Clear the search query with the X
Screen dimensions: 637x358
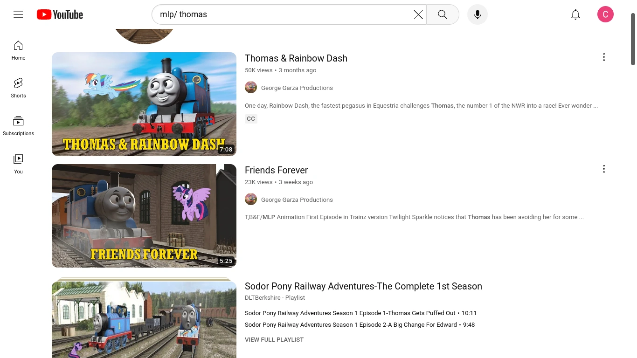[418, 14]
